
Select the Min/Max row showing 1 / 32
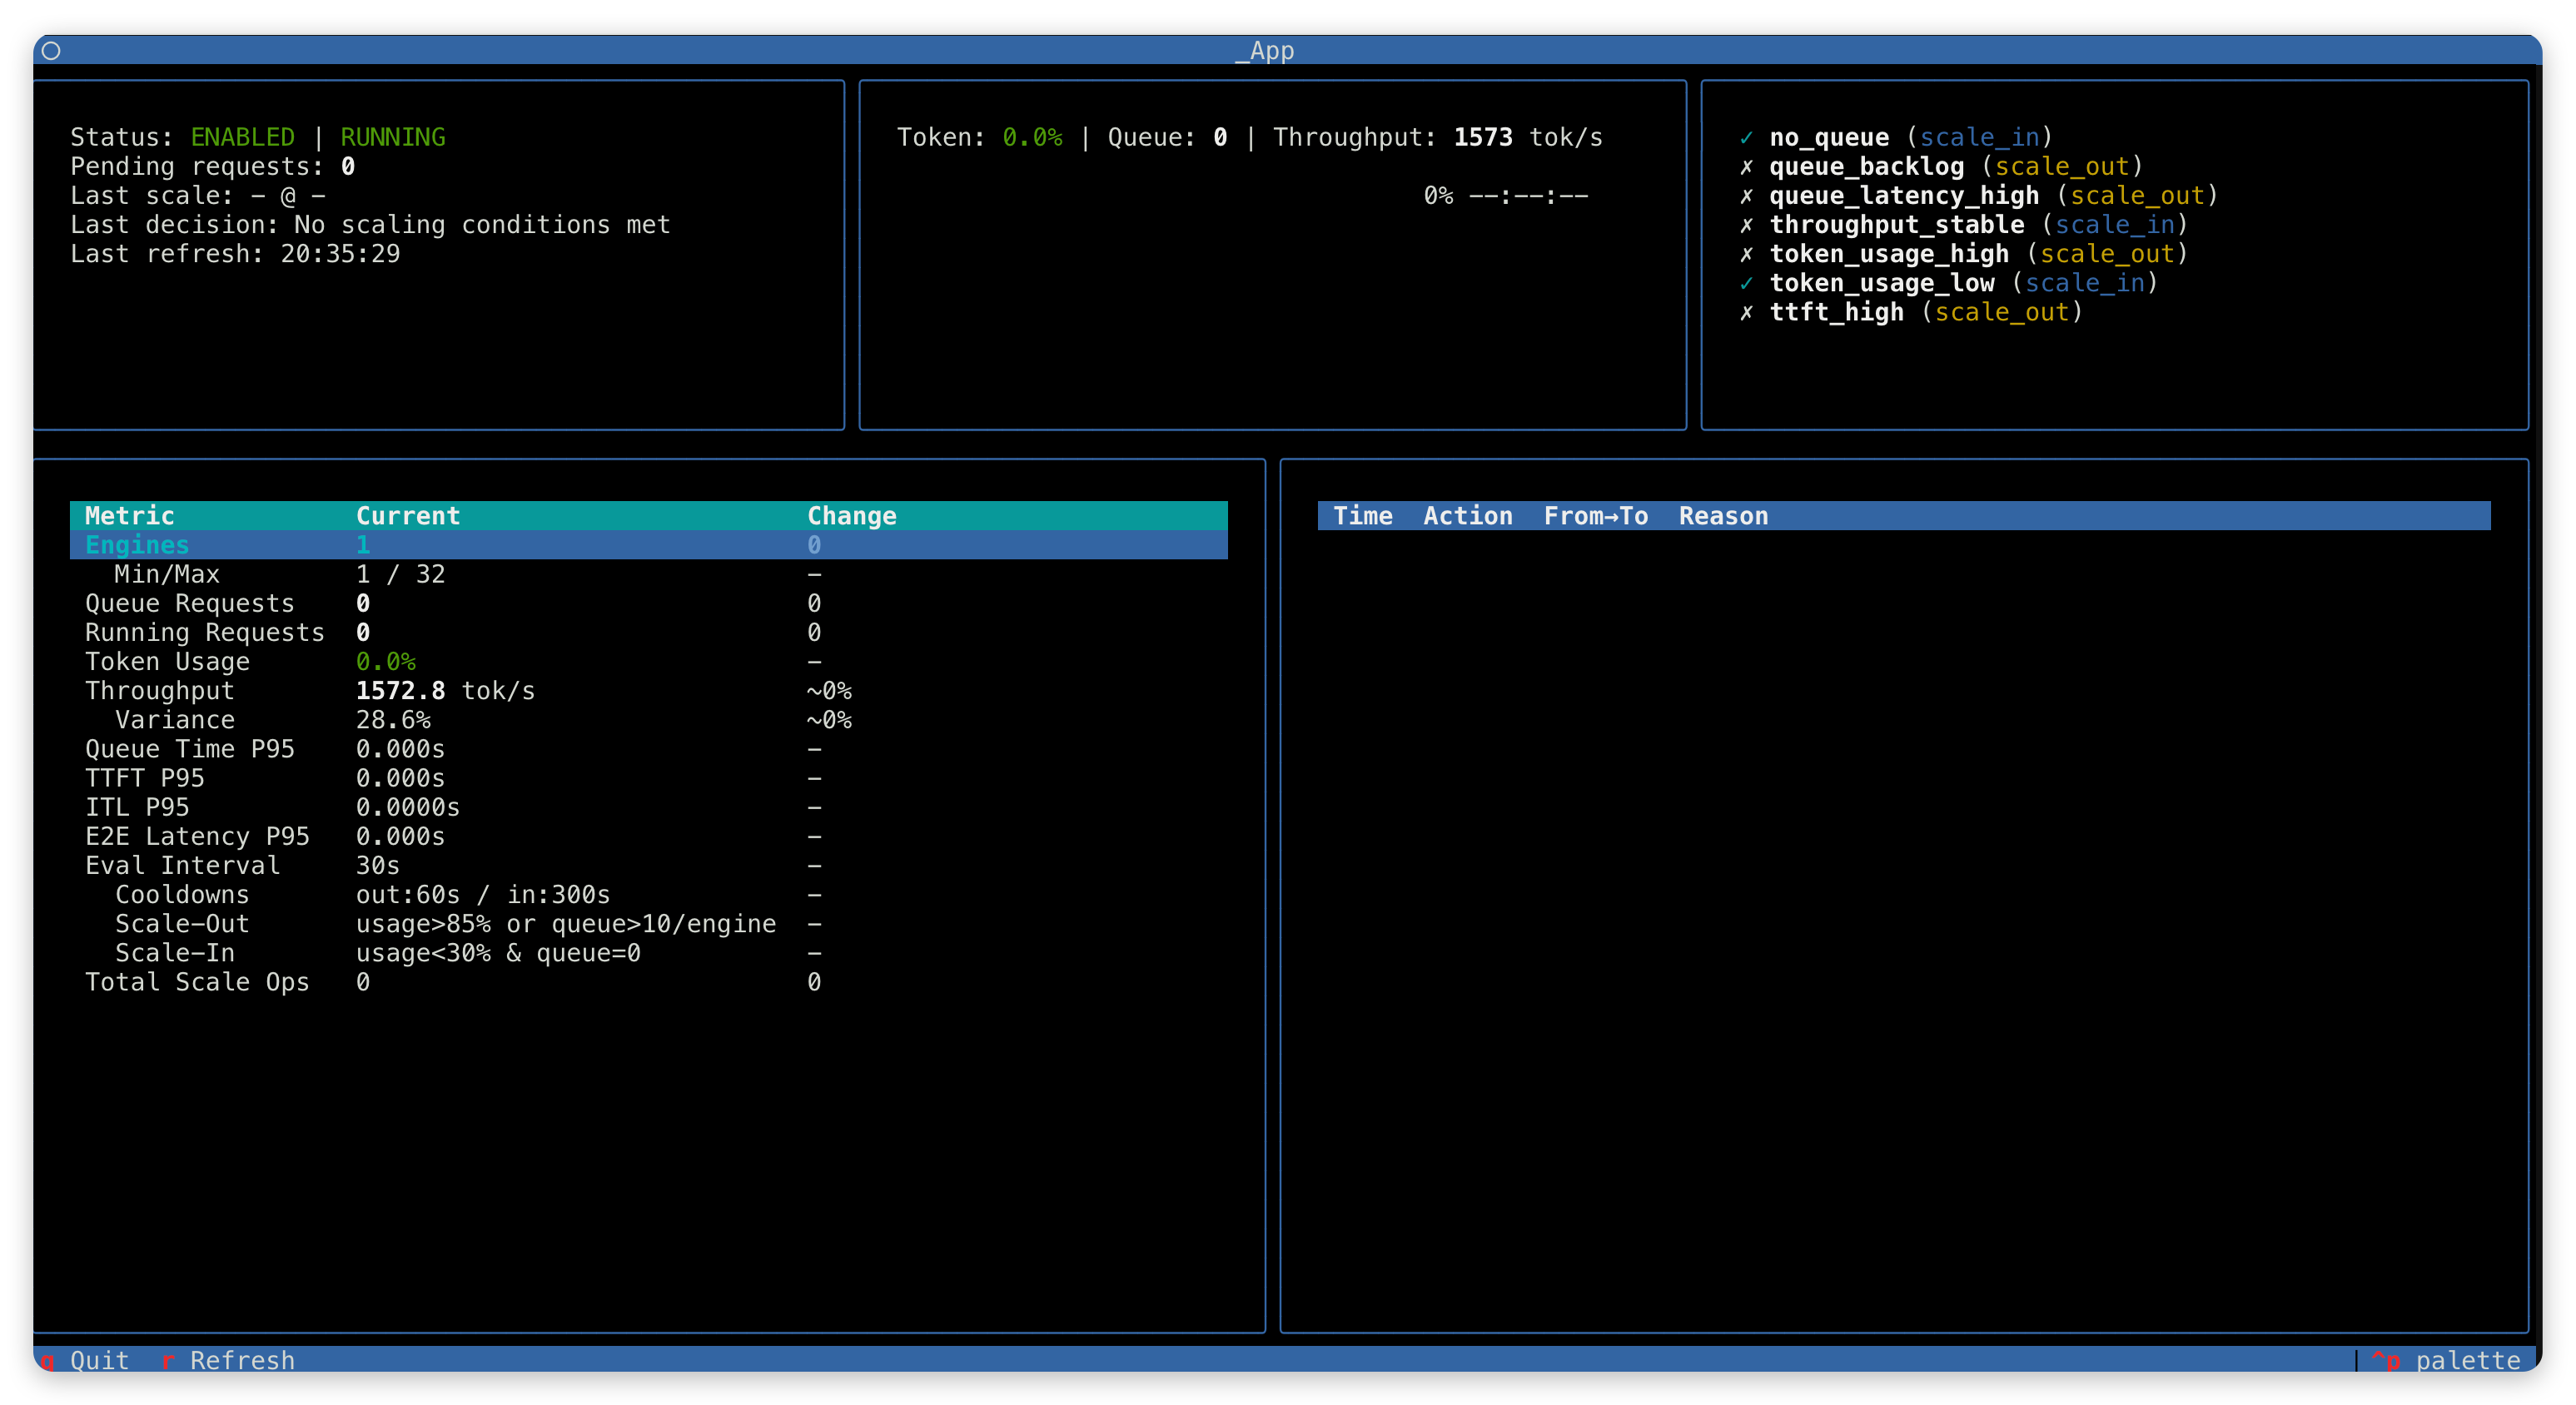648,573
